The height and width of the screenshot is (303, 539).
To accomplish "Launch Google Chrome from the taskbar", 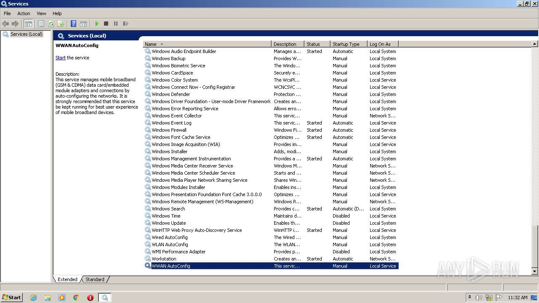I will pos(76,298).
